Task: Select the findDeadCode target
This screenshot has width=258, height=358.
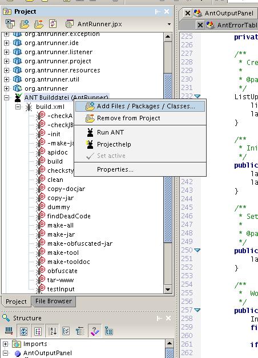Action: (x=69, y=216)
